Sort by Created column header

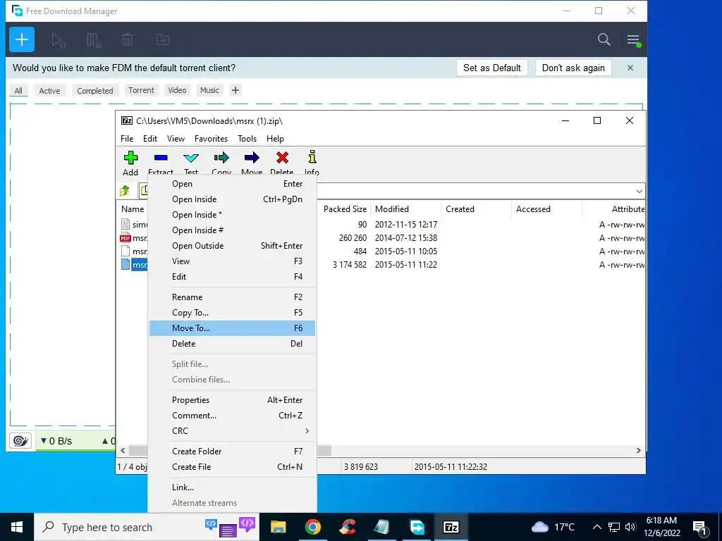476,209
